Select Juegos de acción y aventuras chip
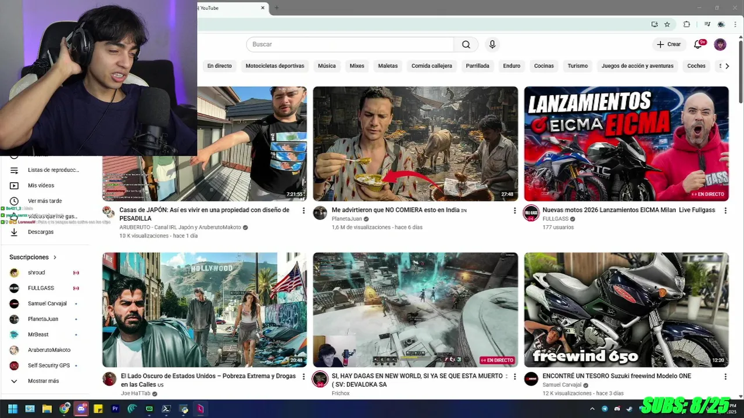 tap(638, 66)
